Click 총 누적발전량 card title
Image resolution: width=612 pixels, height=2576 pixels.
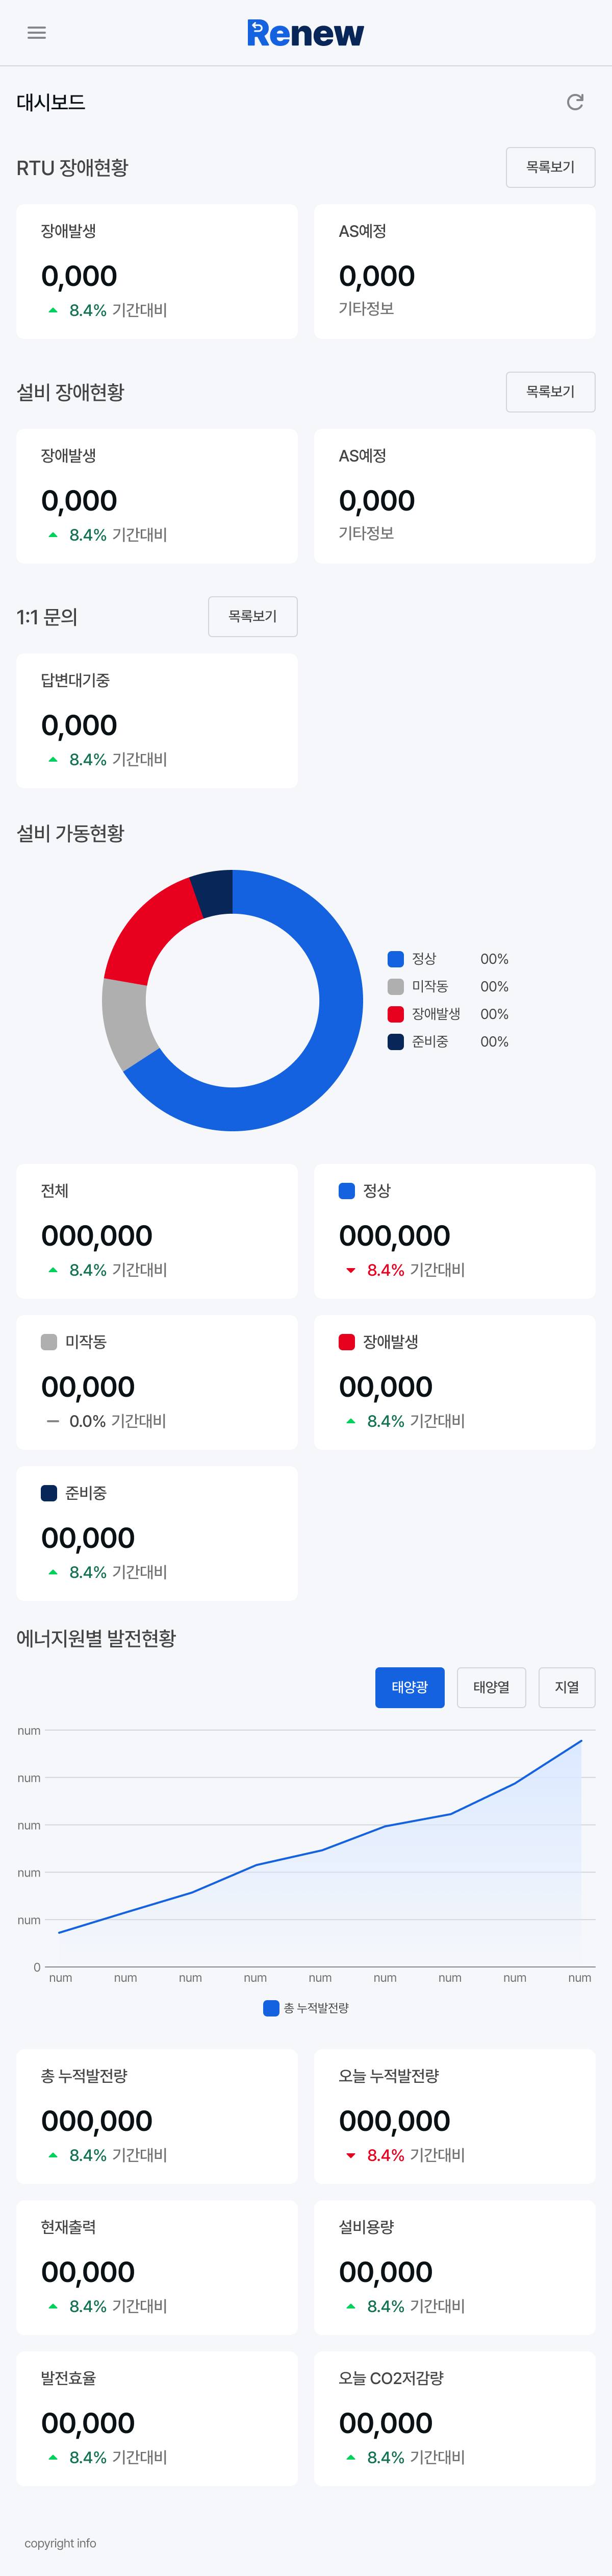click(84, 2076)
